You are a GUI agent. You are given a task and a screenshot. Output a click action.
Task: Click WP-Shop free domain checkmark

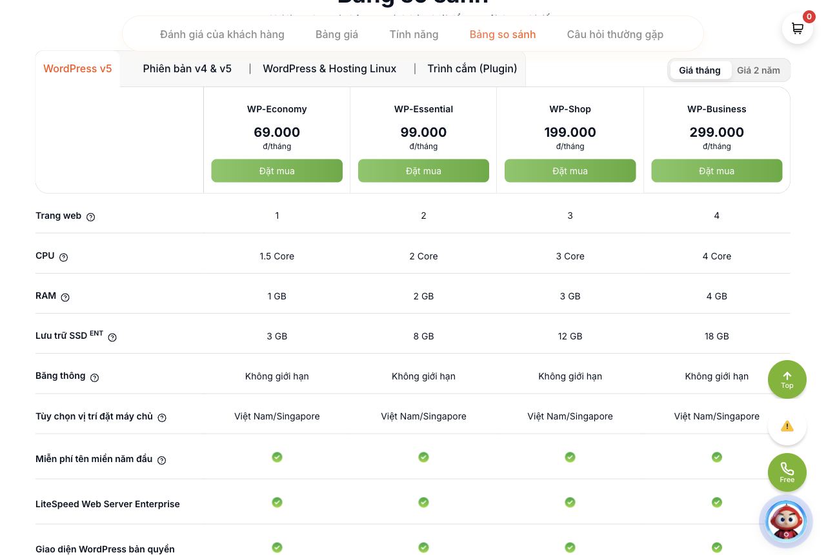click(570, 457)
